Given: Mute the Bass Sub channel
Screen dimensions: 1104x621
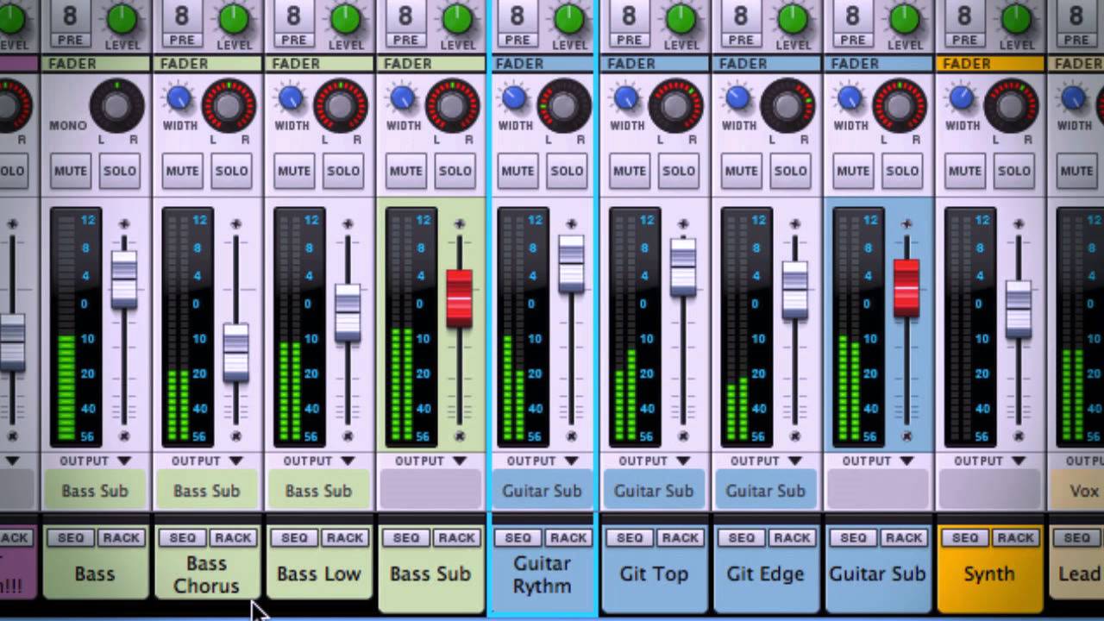Looking at the screenshot, I should [405, 171].
